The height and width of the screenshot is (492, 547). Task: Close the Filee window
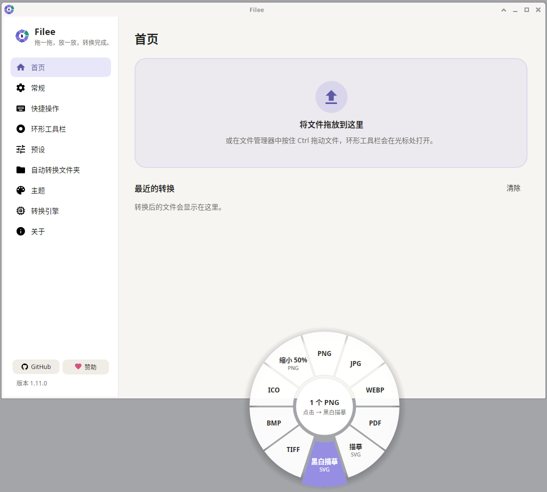[x=538, y=10]
